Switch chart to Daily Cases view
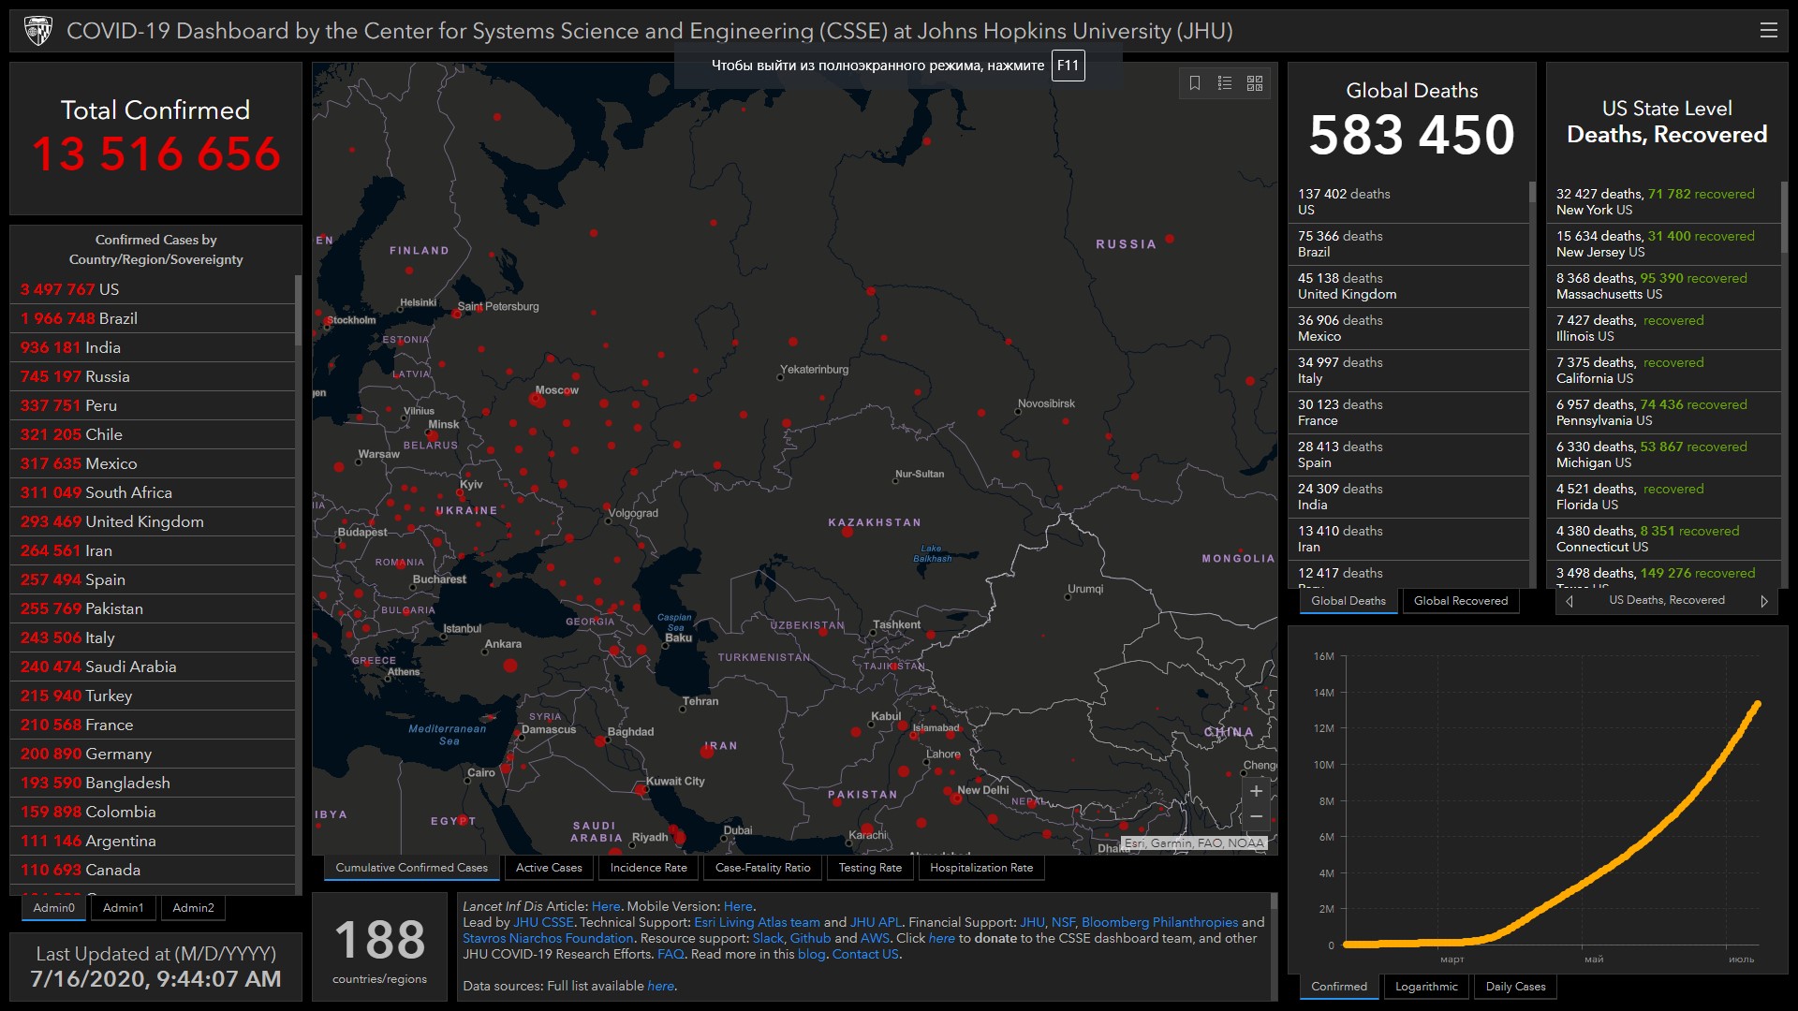Viewport: 1798px width, 1011px height. 1515,987
